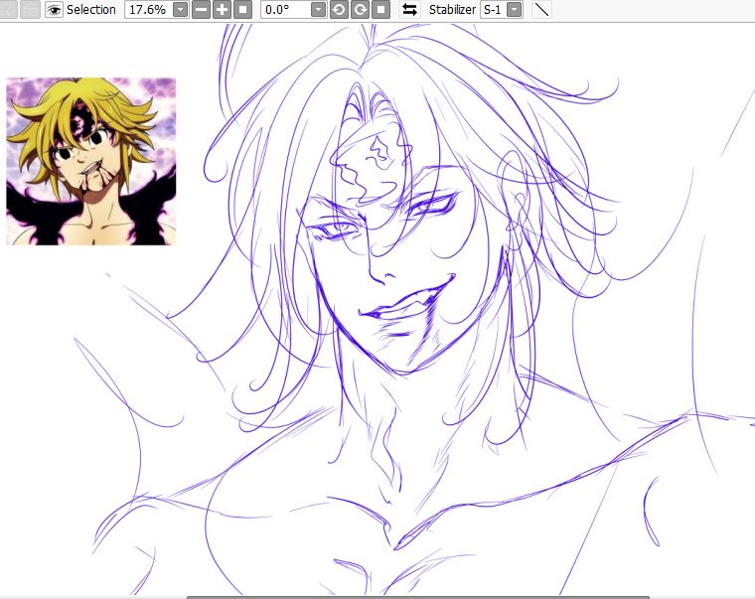Click the blond character reference image thumbnail
Viewport: 755px width, 599px height.
point(91,161)
